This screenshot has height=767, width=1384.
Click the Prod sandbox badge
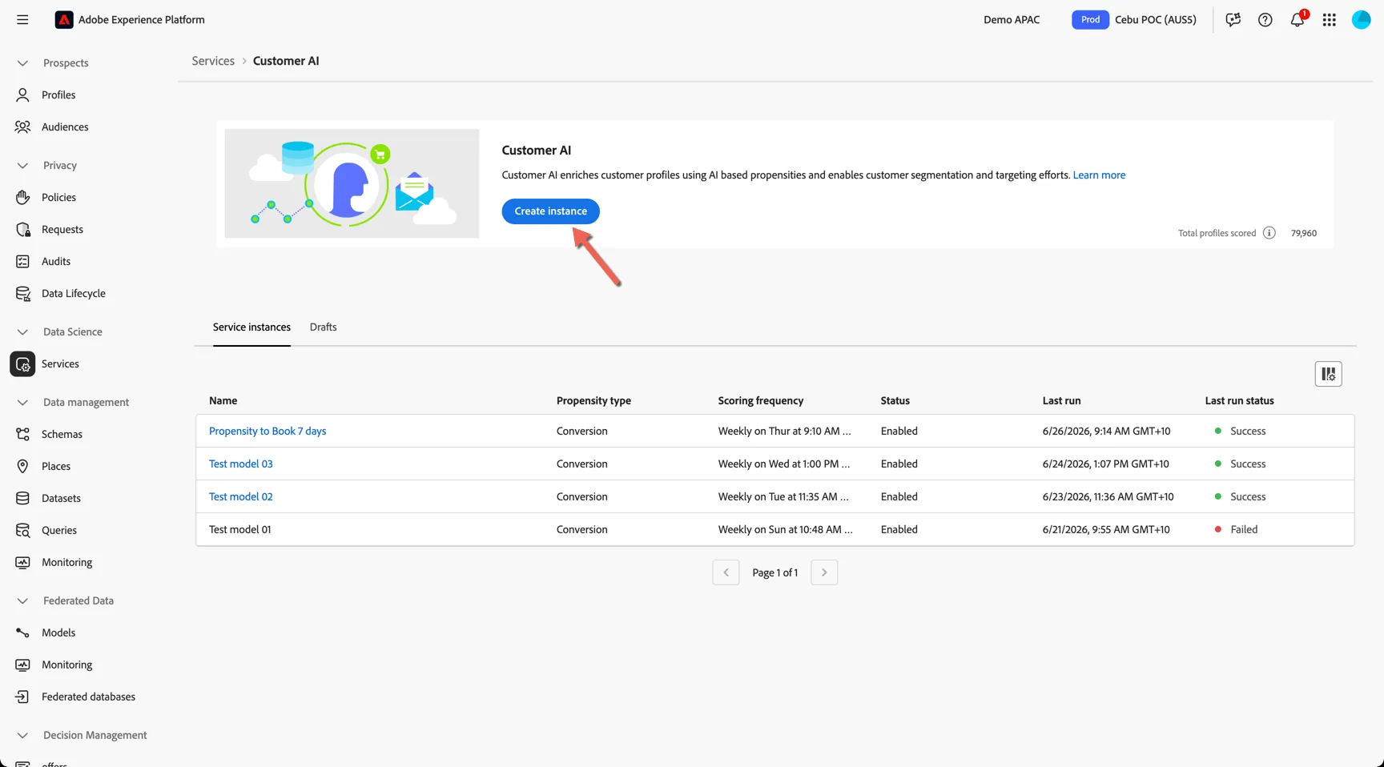(1090, 20)
